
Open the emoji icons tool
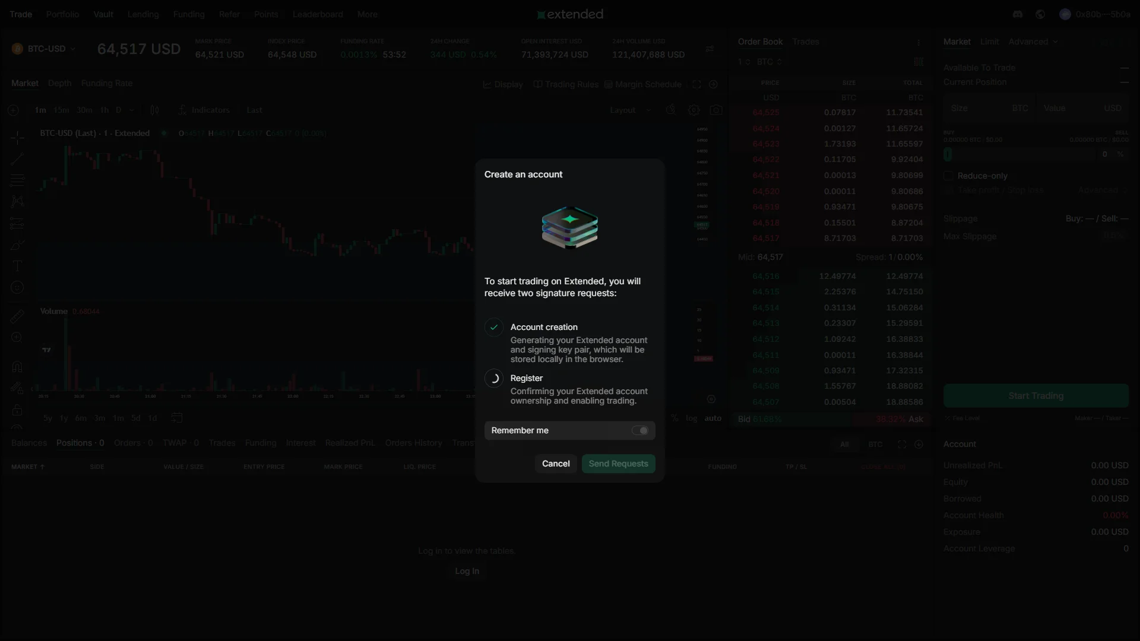pos(17,287)
